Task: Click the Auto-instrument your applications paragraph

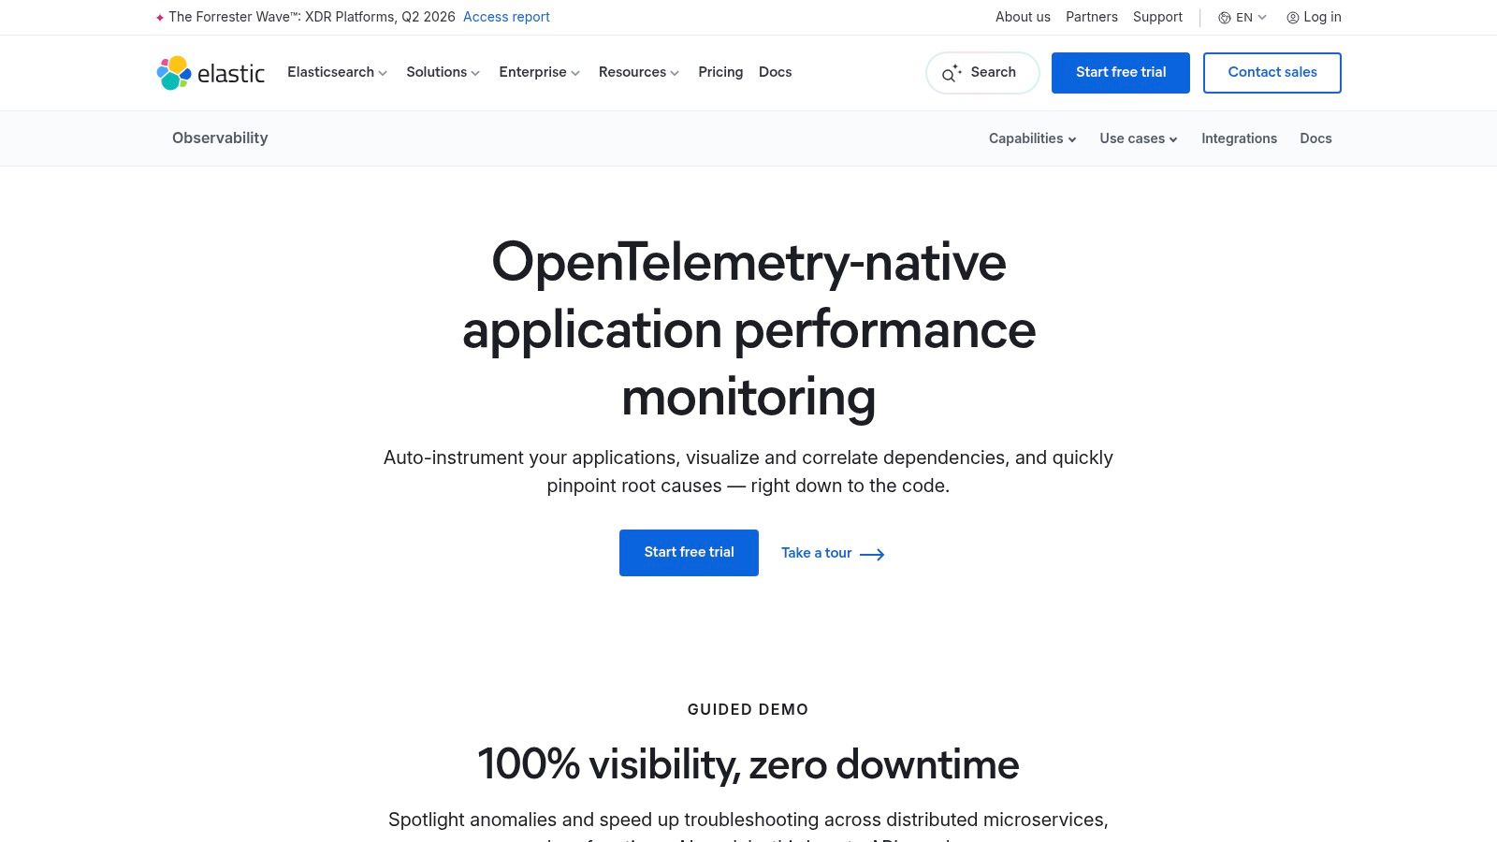Action: pos(748,472)
